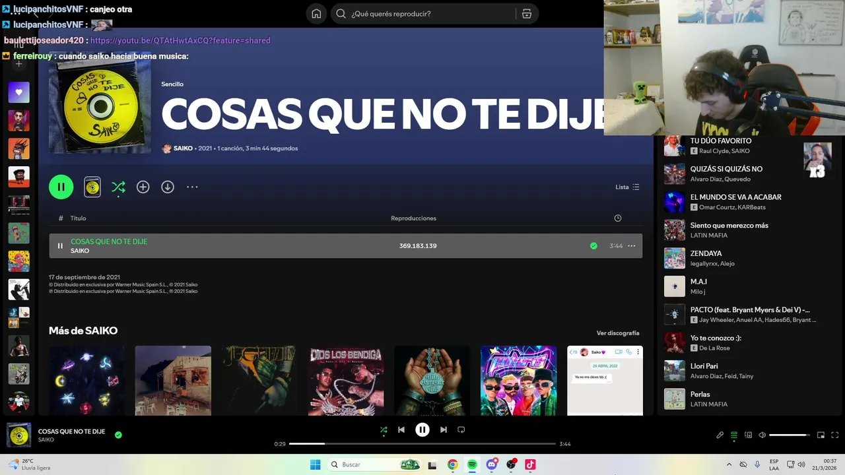Click the duration clock column header
845x475 pixels.
[x=617, y=218]
